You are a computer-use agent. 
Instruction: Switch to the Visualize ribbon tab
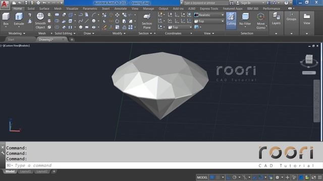tap(72, 9)
